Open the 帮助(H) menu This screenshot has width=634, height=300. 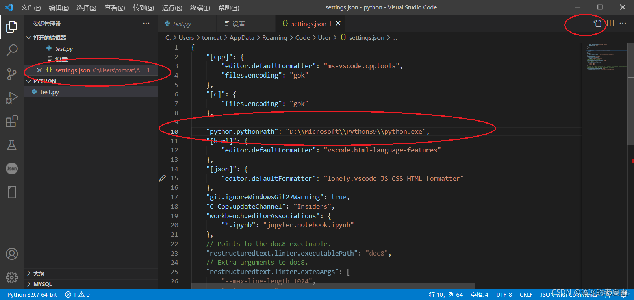pyautogui.click(x=229, y=7)
